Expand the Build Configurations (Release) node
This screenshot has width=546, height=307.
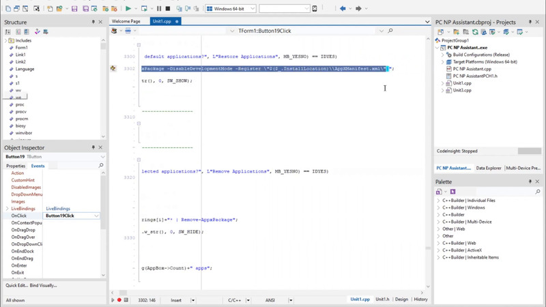[442, 55]
